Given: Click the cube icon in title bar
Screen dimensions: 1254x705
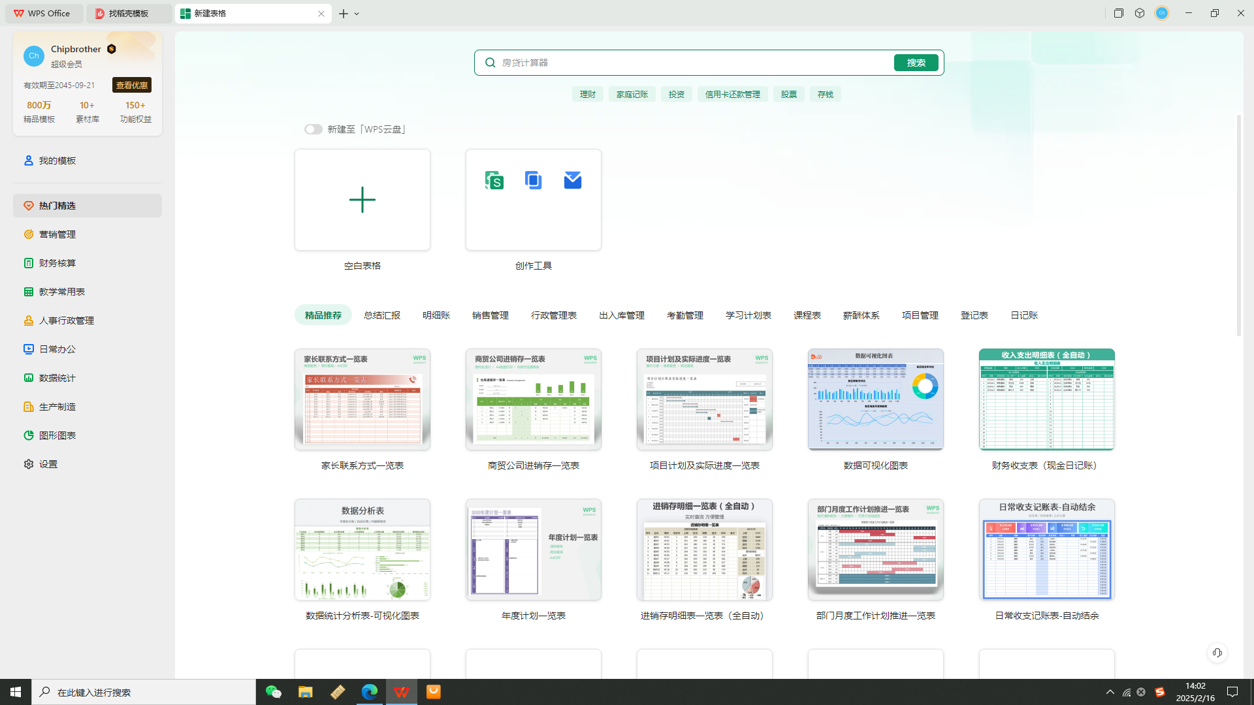Looking at the screenshot, I should click(x=1140, y=13).
